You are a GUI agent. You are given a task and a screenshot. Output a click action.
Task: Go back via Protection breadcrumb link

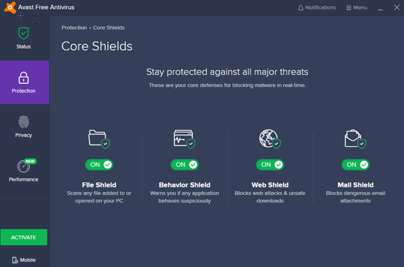(x=74, y=28)
